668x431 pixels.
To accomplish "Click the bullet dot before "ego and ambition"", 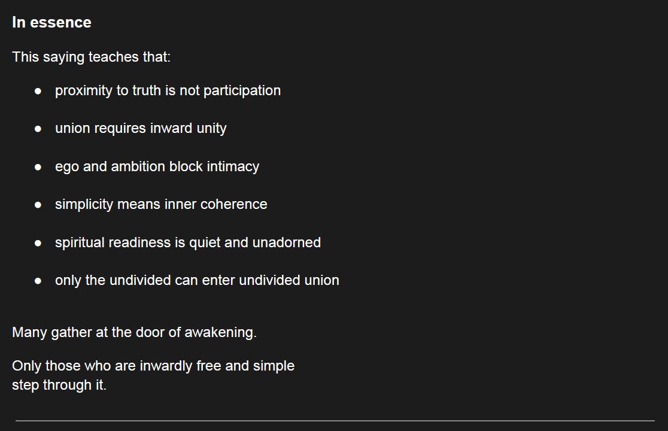I will click(x=38, y=167).
